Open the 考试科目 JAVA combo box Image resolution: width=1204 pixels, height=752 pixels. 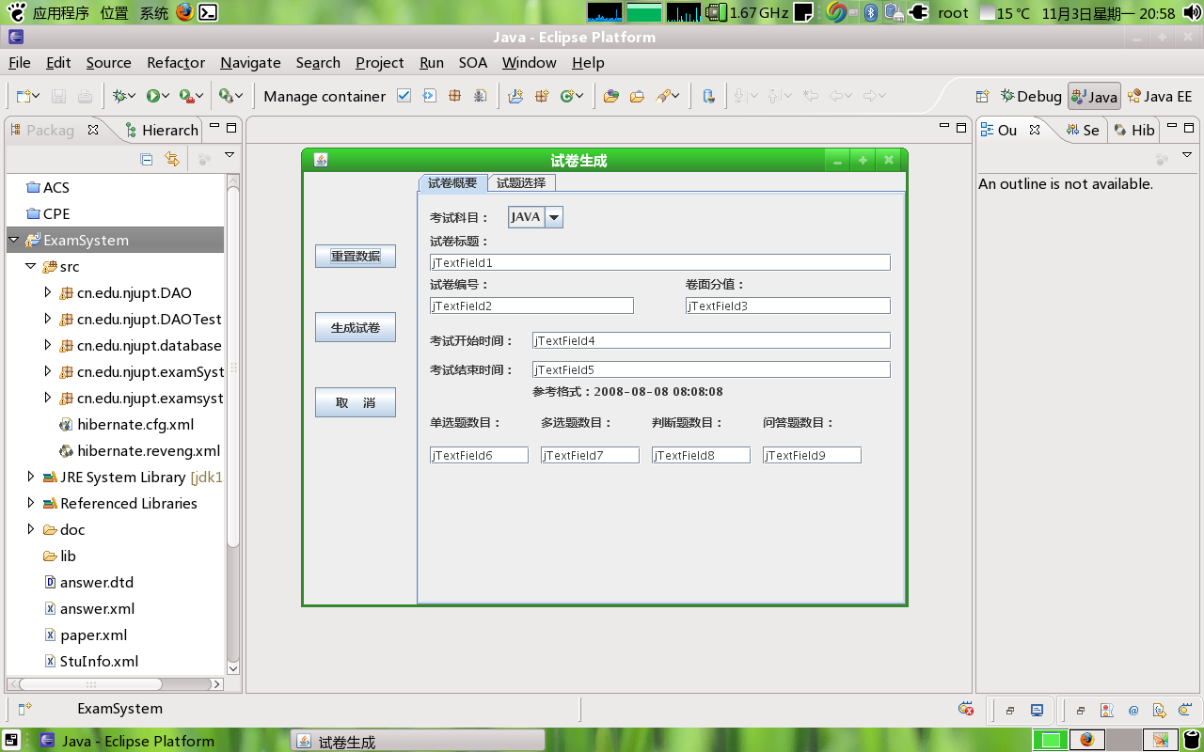554,217
